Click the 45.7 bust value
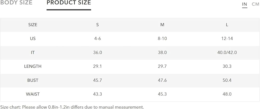Screen dimensions: 260x109 tap(97, 80)
